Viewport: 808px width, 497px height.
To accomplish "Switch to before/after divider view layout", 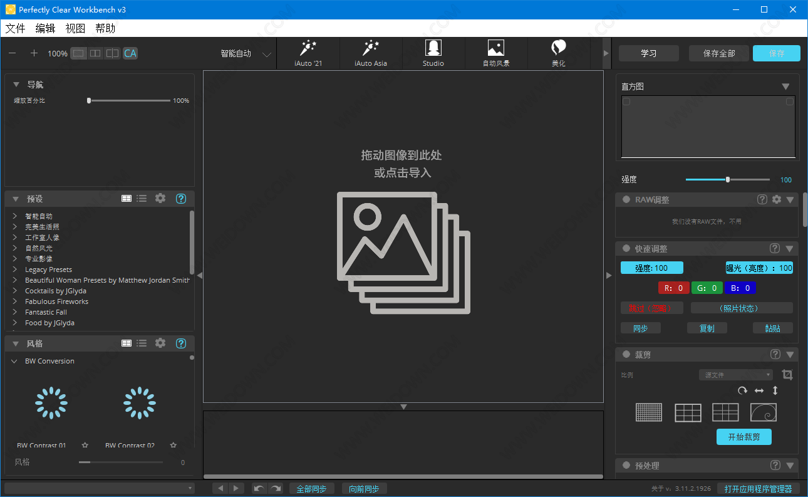I will pos(112,53).
